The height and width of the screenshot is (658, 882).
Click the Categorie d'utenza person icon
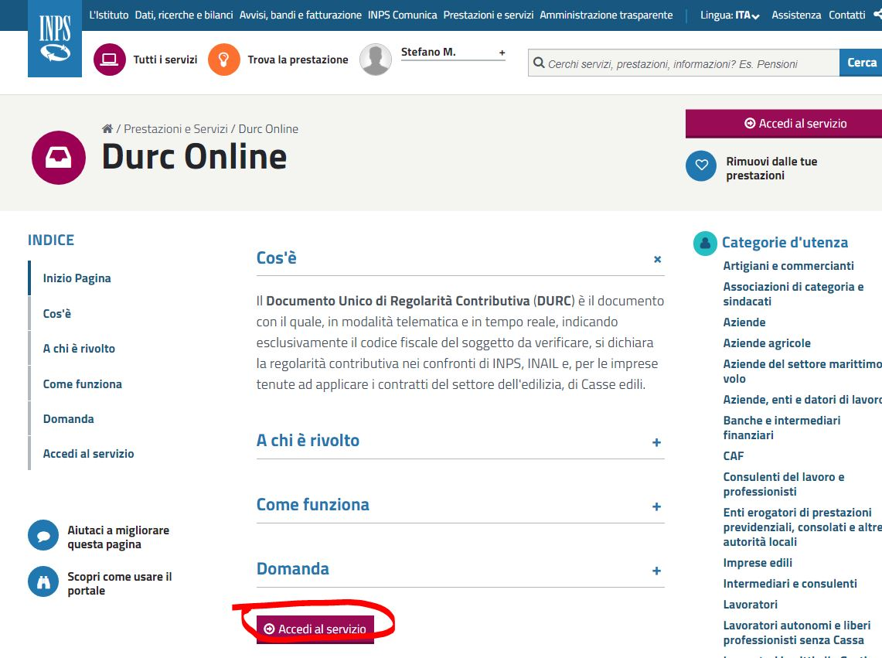click(705, 243)
